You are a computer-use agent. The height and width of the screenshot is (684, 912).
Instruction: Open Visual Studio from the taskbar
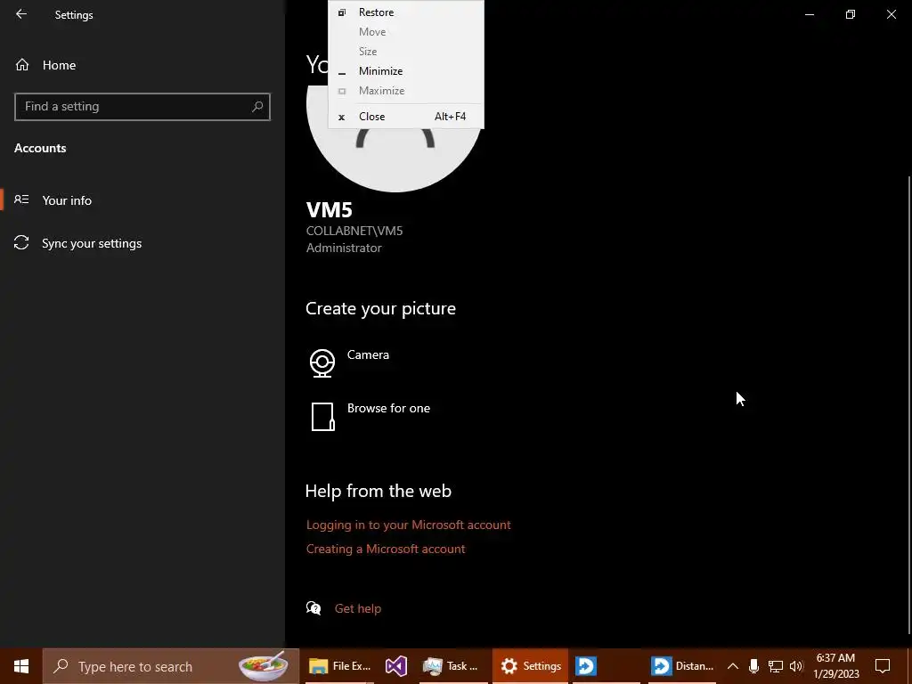pyautogui.click(x=396, y=666)
